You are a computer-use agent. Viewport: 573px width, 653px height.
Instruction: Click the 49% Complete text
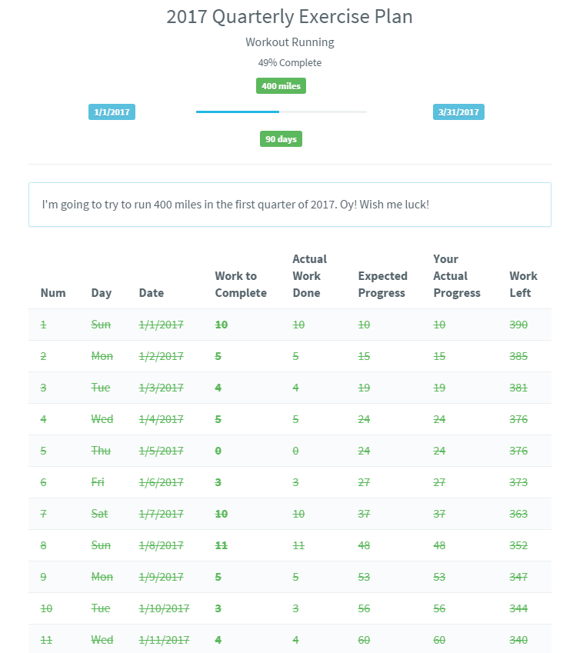click(289, 62)
